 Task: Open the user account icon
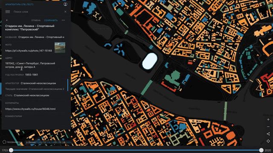pos(65,4)
